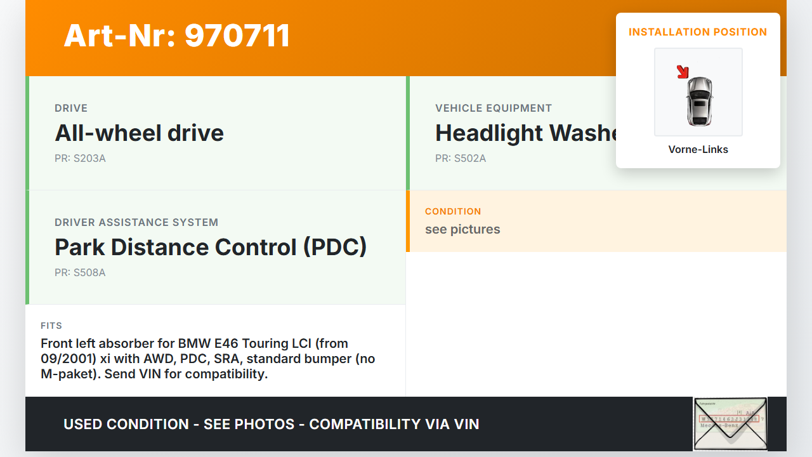Select the PR: S502A code
Screen dimensions: 812x457
461,158
